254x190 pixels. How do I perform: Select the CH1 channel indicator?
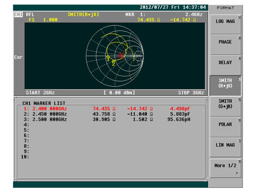tap(18, 14)
